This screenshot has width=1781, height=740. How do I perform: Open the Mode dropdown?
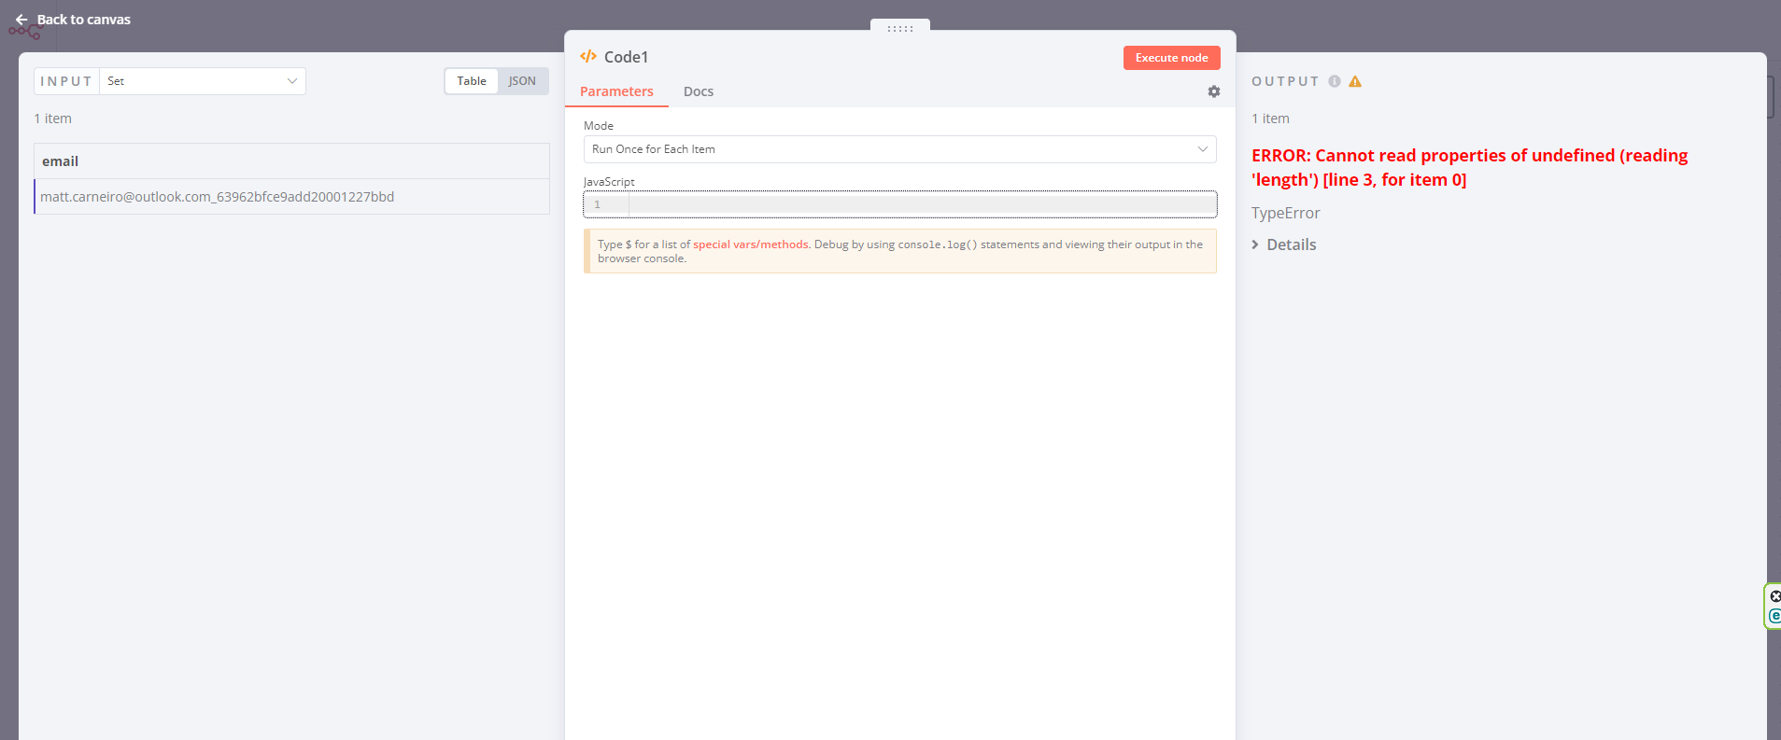pos(900,149)
